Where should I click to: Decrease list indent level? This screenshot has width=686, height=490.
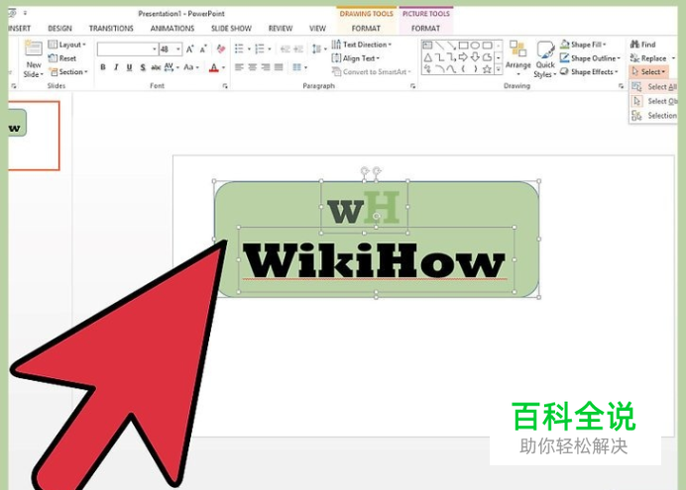[286, 49]
